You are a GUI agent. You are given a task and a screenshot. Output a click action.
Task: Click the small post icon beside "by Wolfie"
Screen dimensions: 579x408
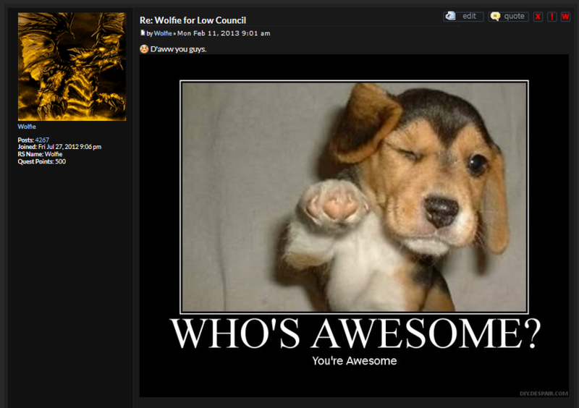coord(143,33)
